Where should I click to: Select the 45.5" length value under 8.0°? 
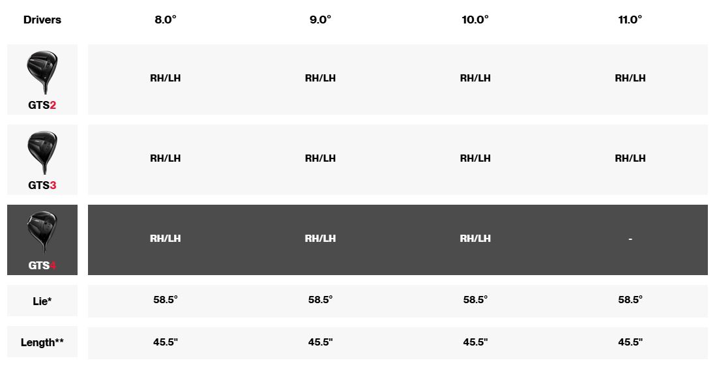click(166, 342)
